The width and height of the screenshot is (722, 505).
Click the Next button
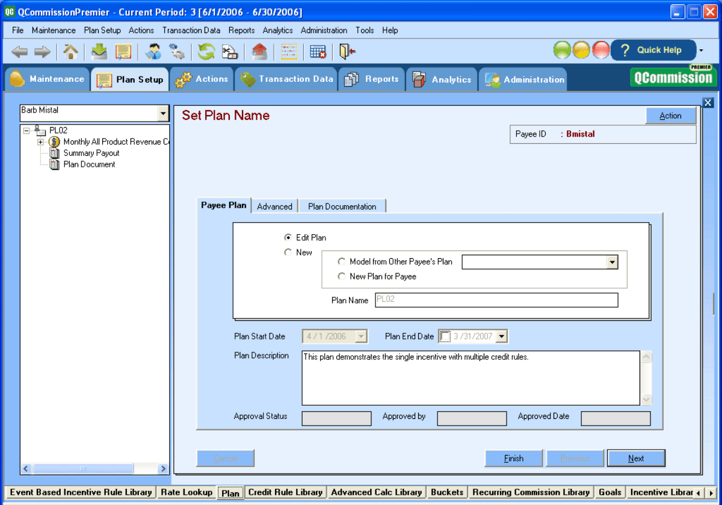click(636, 458)
